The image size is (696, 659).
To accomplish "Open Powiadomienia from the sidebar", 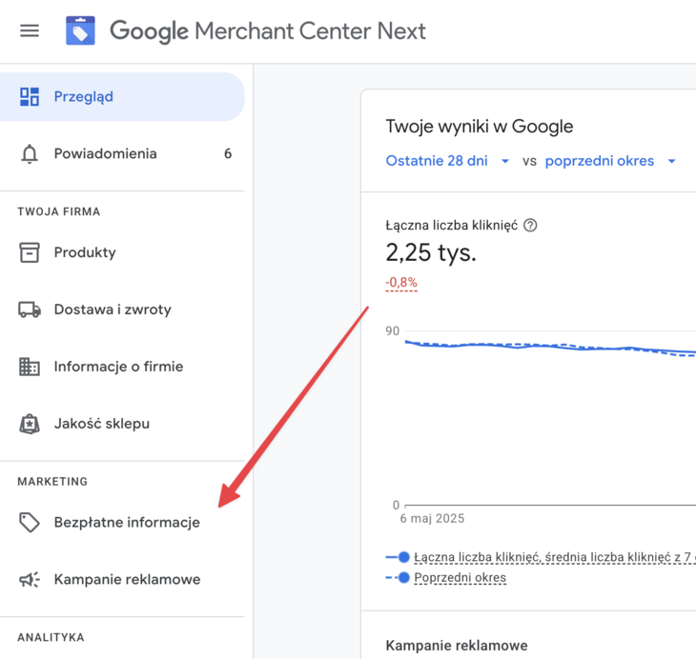I will [x=122, y=154].
